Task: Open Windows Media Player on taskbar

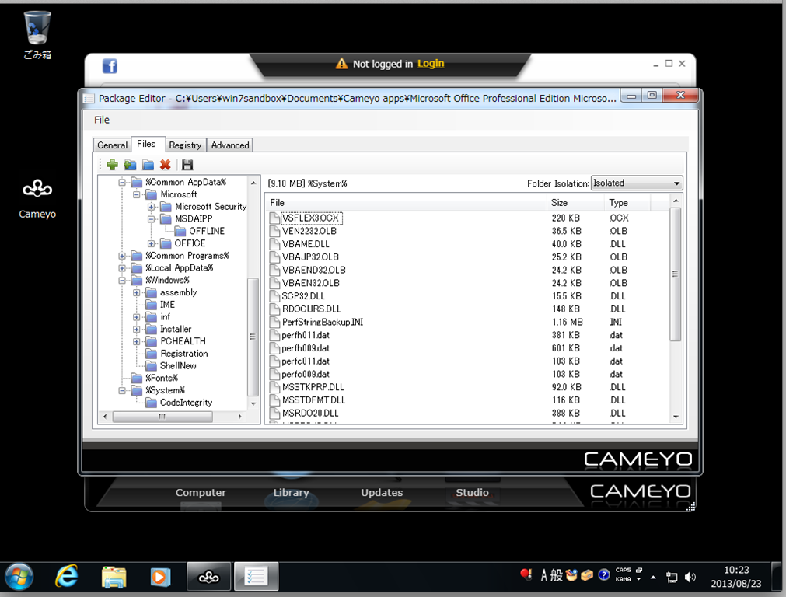Action: pyautogui.click(x=160, y=577)
